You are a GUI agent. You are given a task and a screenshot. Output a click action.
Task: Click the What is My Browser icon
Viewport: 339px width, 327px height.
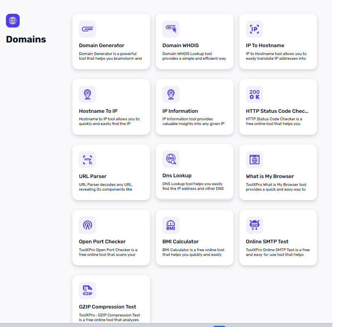coord(254,160)
